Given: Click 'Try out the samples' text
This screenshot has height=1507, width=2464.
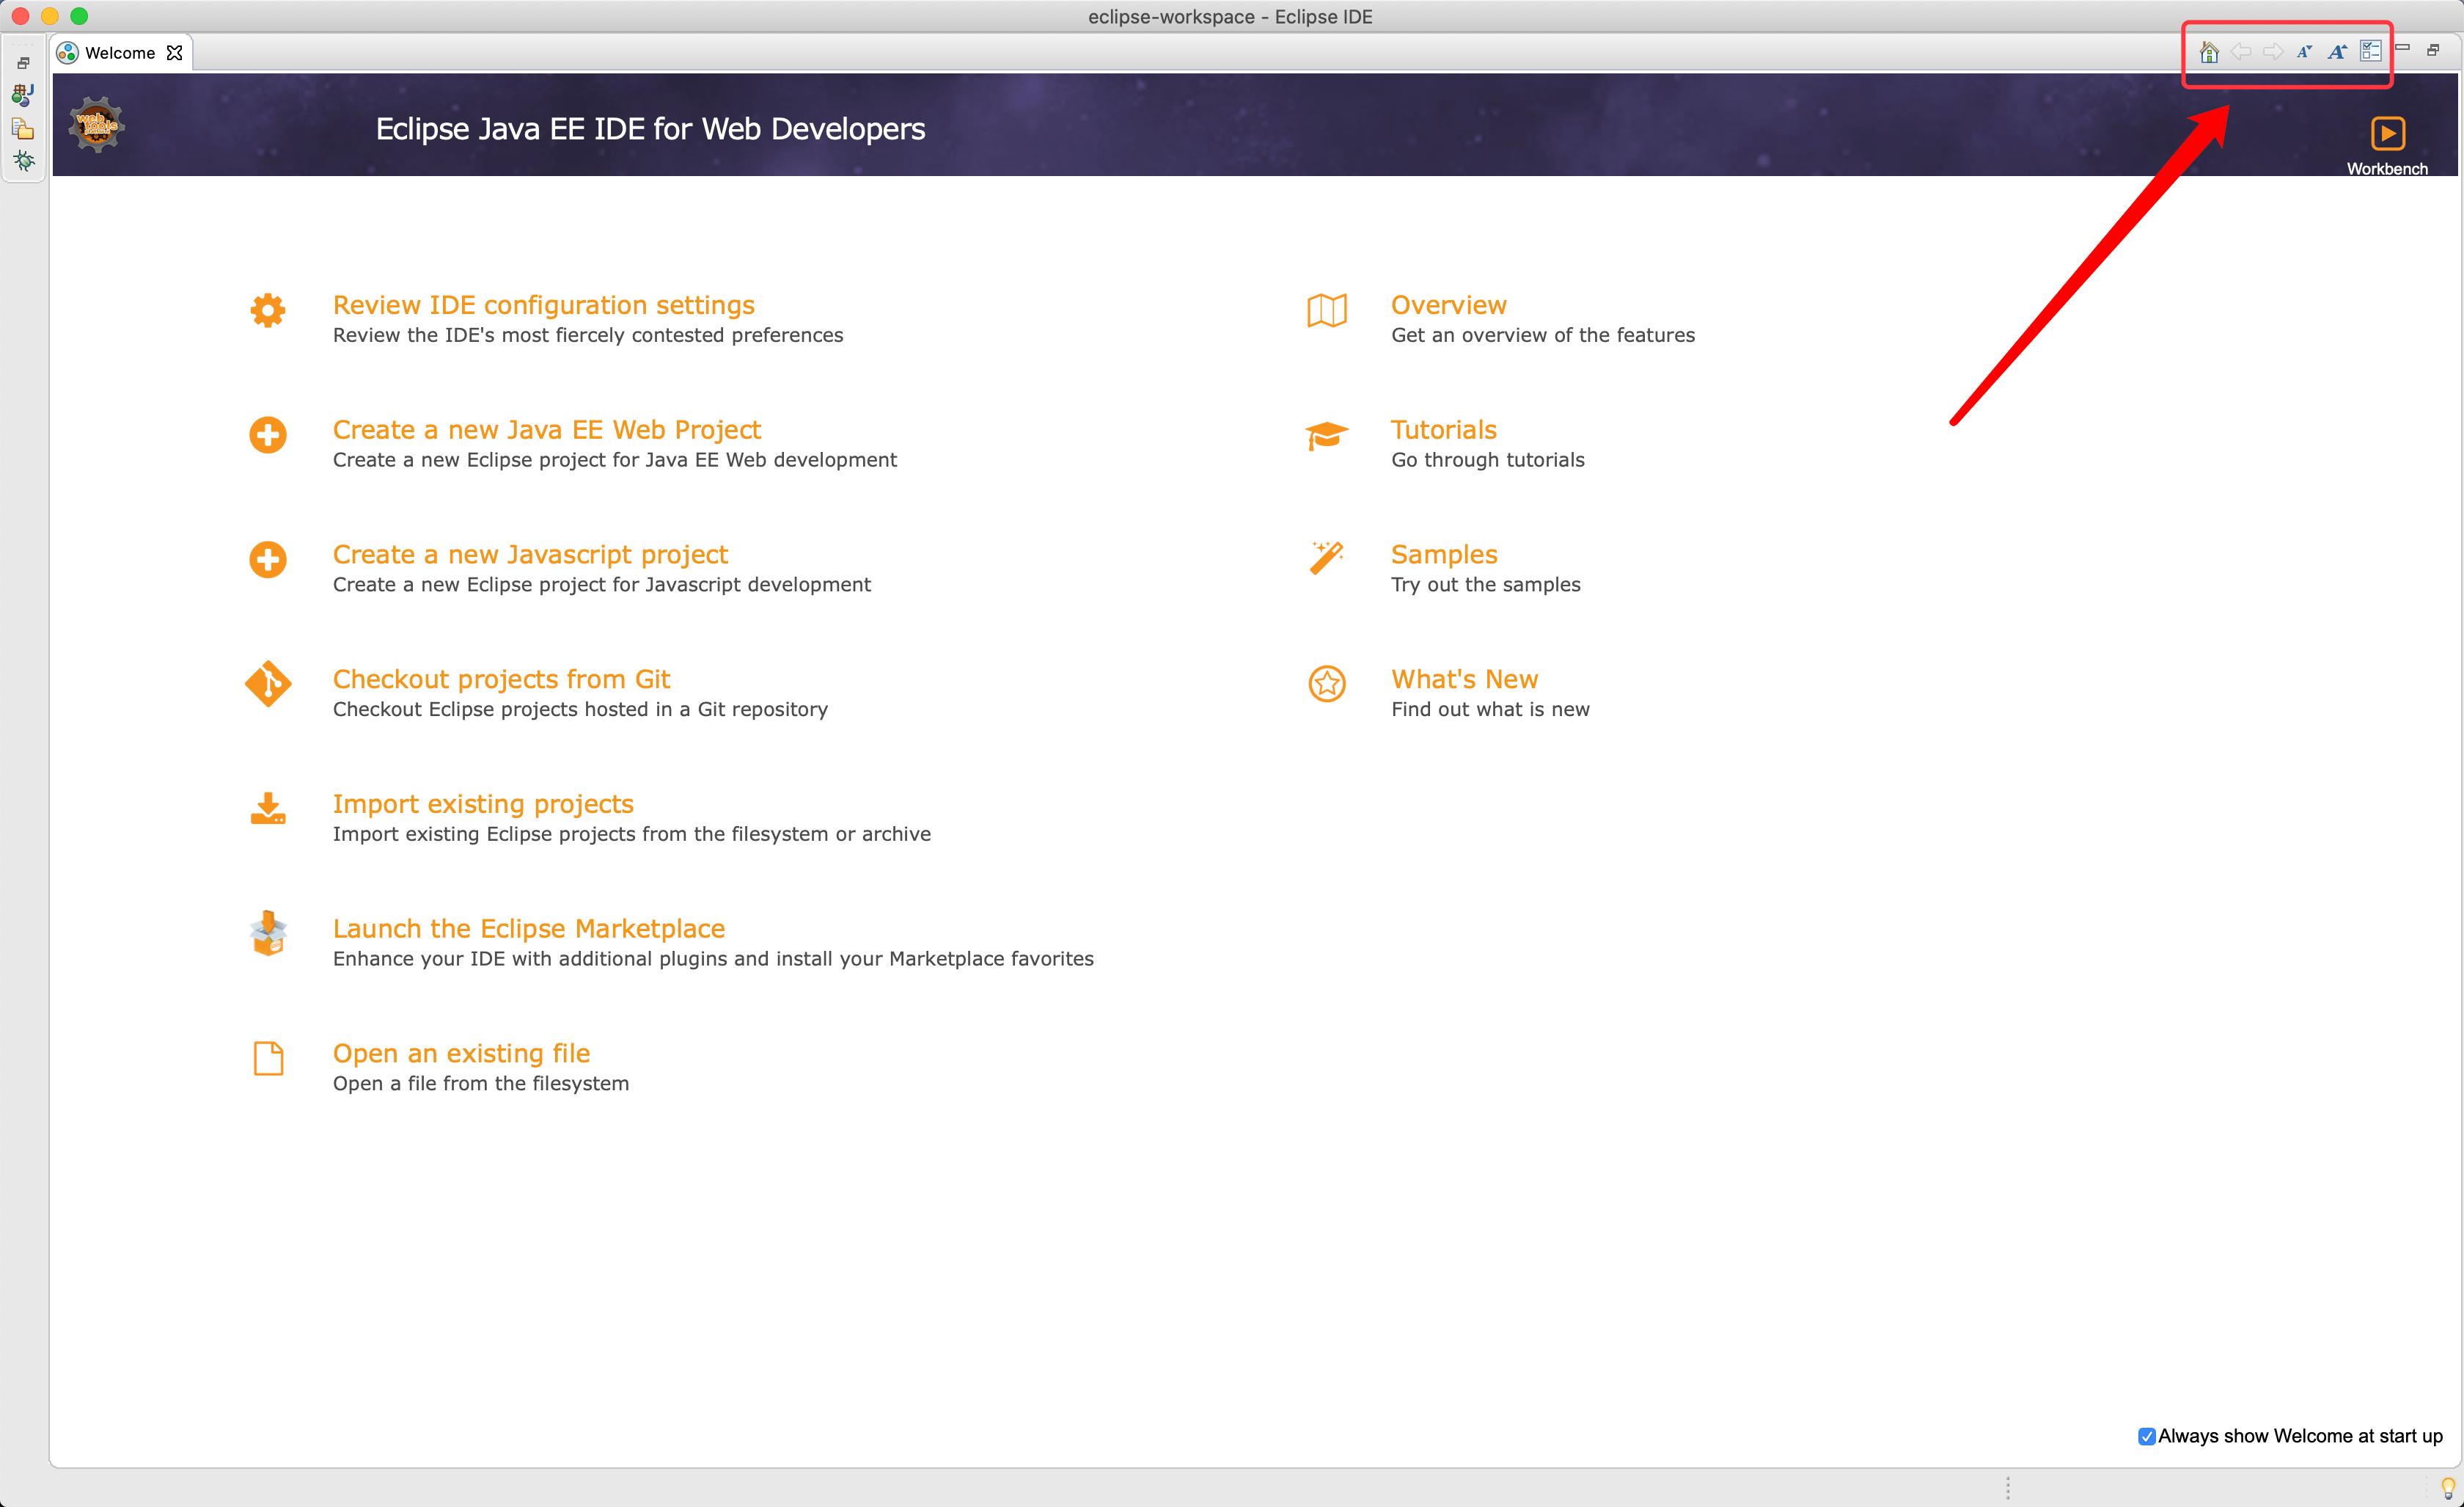Looking at the screenshot, I should tap(1486, 585).
